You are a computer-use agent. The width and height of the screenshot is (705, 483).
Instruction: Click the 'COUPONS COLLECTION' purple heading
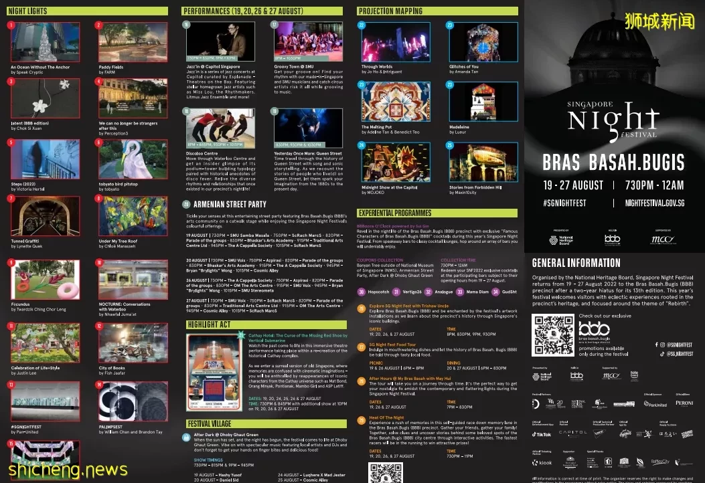[x=380, y=260]
